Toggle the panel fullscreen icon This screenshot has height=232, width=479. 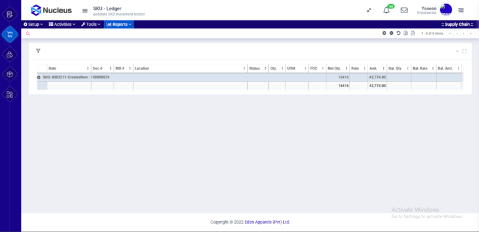click(x=465, y=52)
